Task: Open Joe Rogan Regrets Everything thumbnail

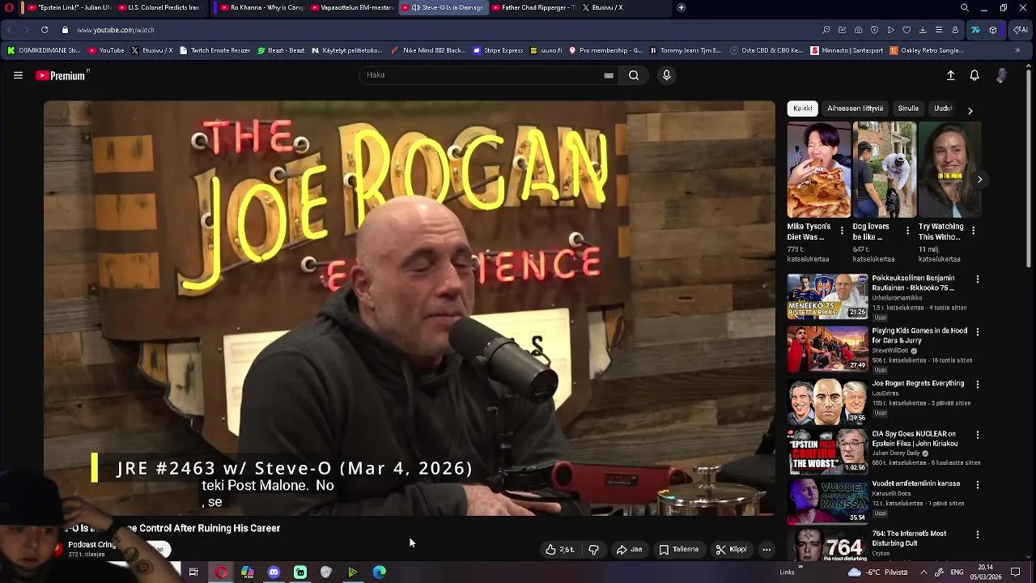Action: tap(827, 402)
